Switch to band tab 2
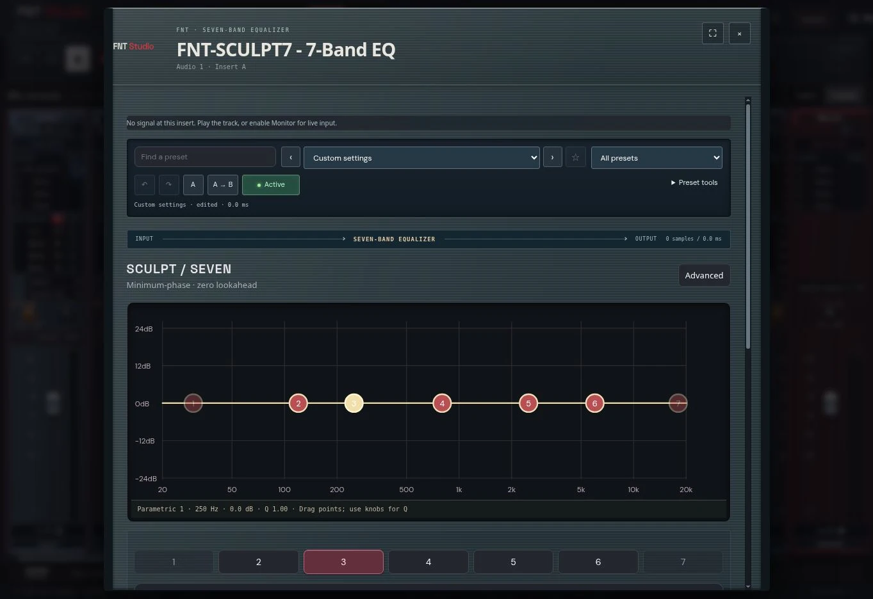 click(x=259, y=562)
